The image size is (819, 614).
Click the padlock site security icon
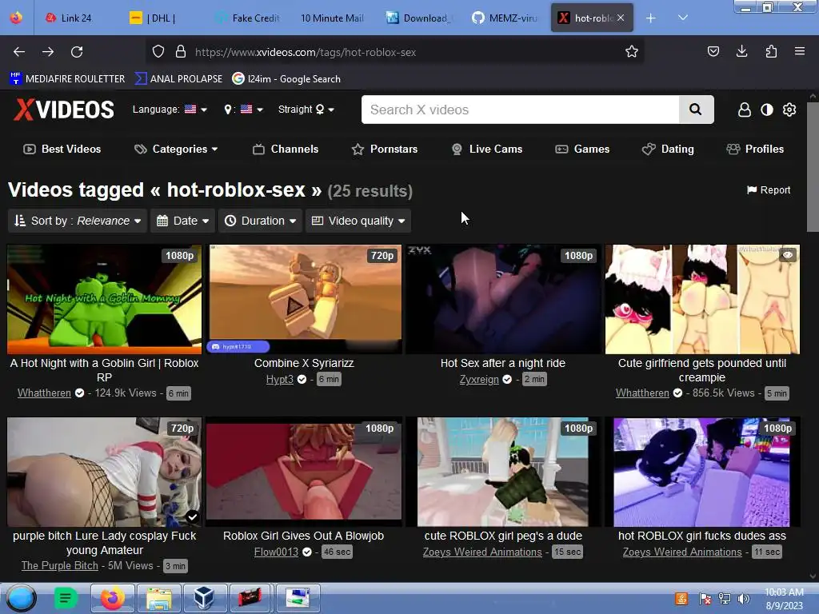[181, 52]
